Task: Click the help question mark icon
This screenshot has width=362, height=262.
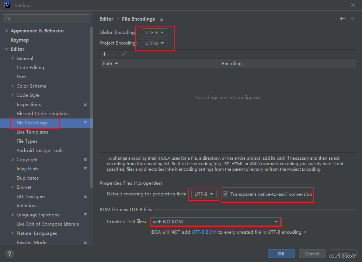Action: point(10,254)
